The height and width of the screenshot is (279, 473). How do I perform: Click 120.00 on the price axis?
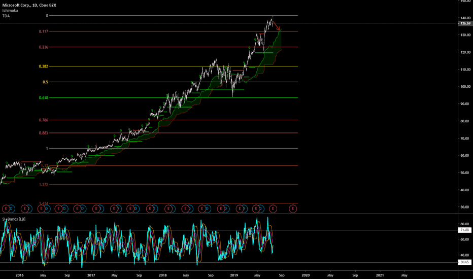[465, 52]
